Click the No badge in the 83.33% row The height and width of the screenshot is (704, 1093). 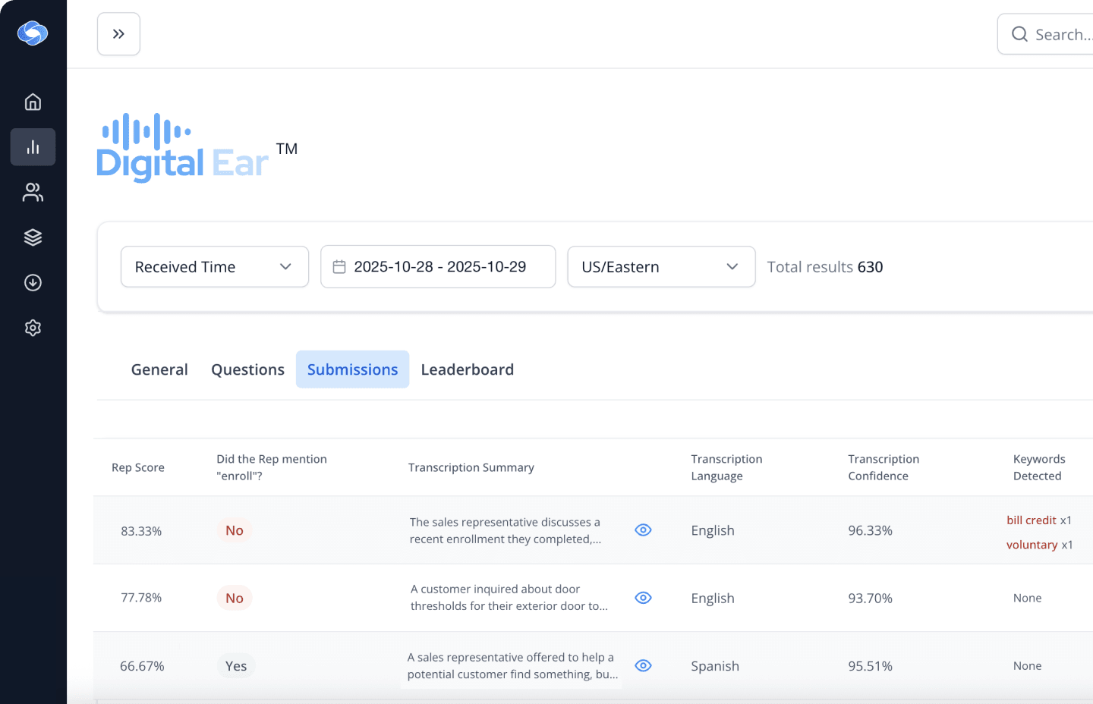click(235, 530)
